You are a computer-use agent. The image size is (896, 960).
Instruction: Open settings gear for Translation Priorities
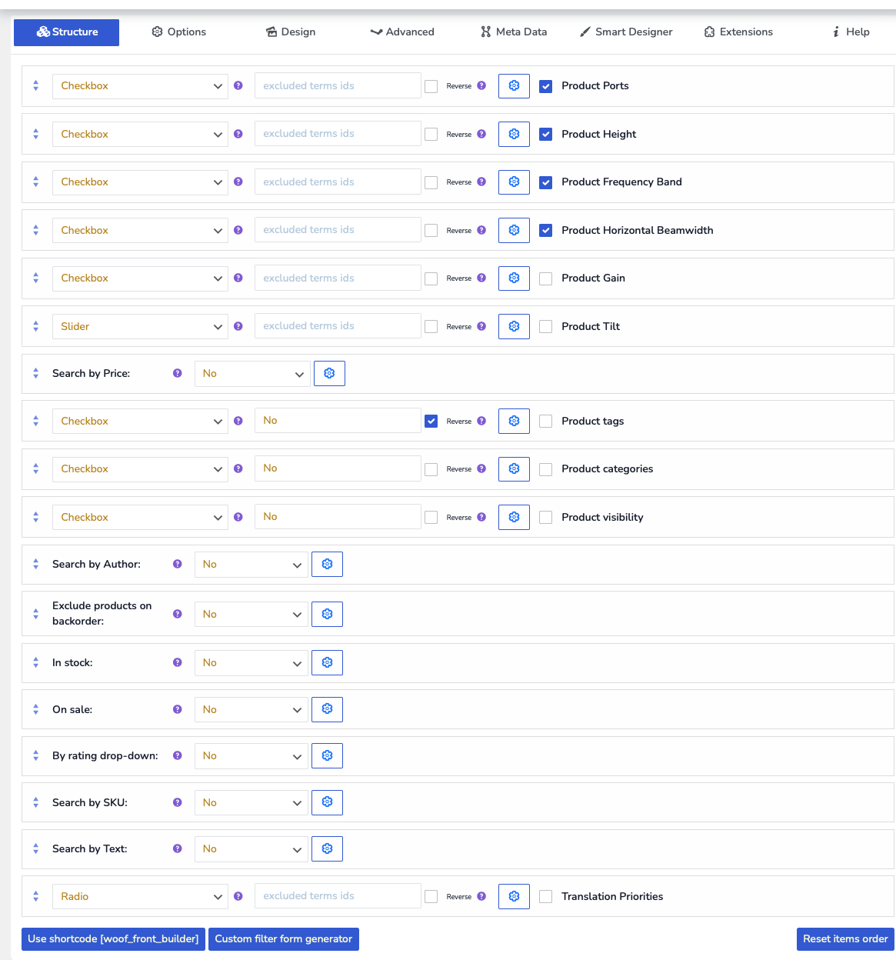coord(514,897)
